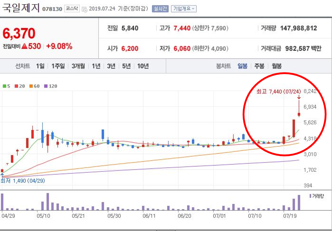The height and width of the screenshot is (231, 332).
Task: Click the 거래량 volume legend marker
Action: (x=310, y=196)
